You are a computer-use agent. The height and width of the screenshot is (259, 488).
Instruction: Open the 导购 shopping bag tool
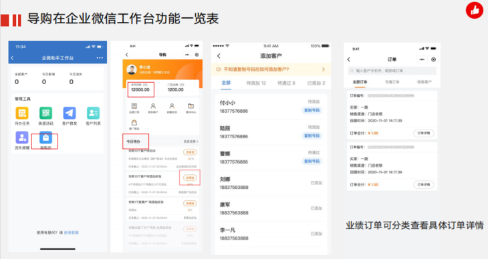coord(45,138)
